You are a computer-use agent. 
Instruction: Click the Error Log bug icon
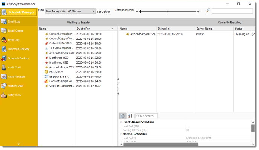pos(4,40)
